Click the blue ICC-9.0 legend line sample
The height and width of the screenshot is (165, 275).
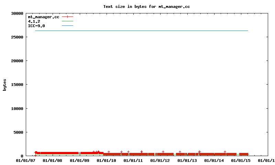click(x=68, y=26)
